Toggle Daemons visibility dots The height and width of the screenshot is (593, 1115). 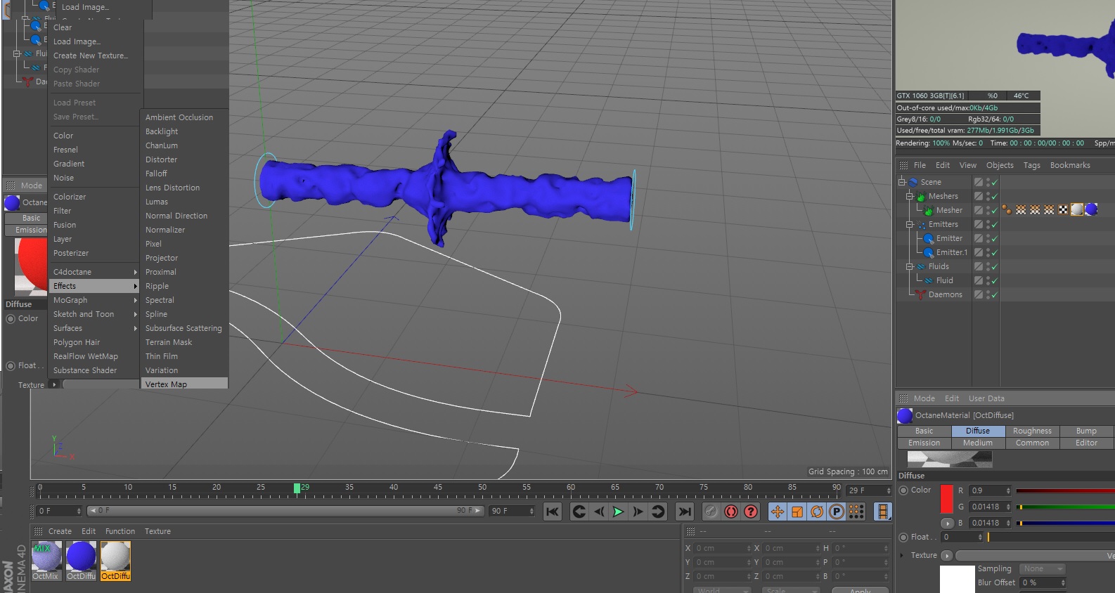point(988,294)
